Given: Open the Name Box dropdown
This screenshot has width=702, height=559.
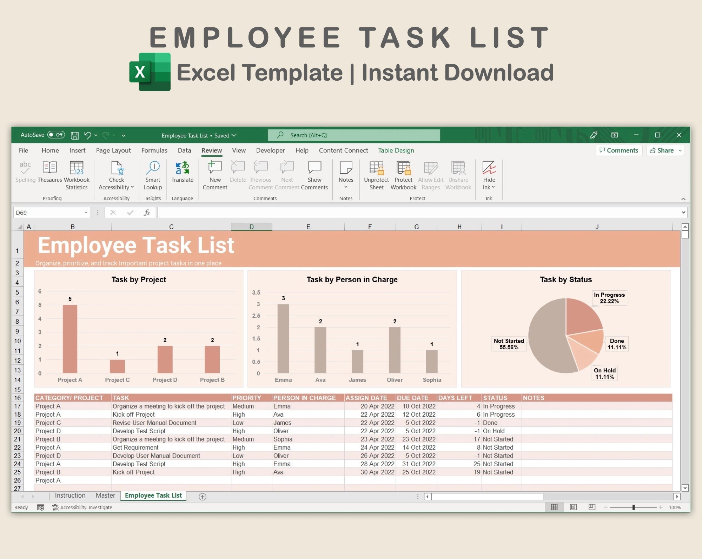Looking at the screenshot, I should tap(86, 212).
